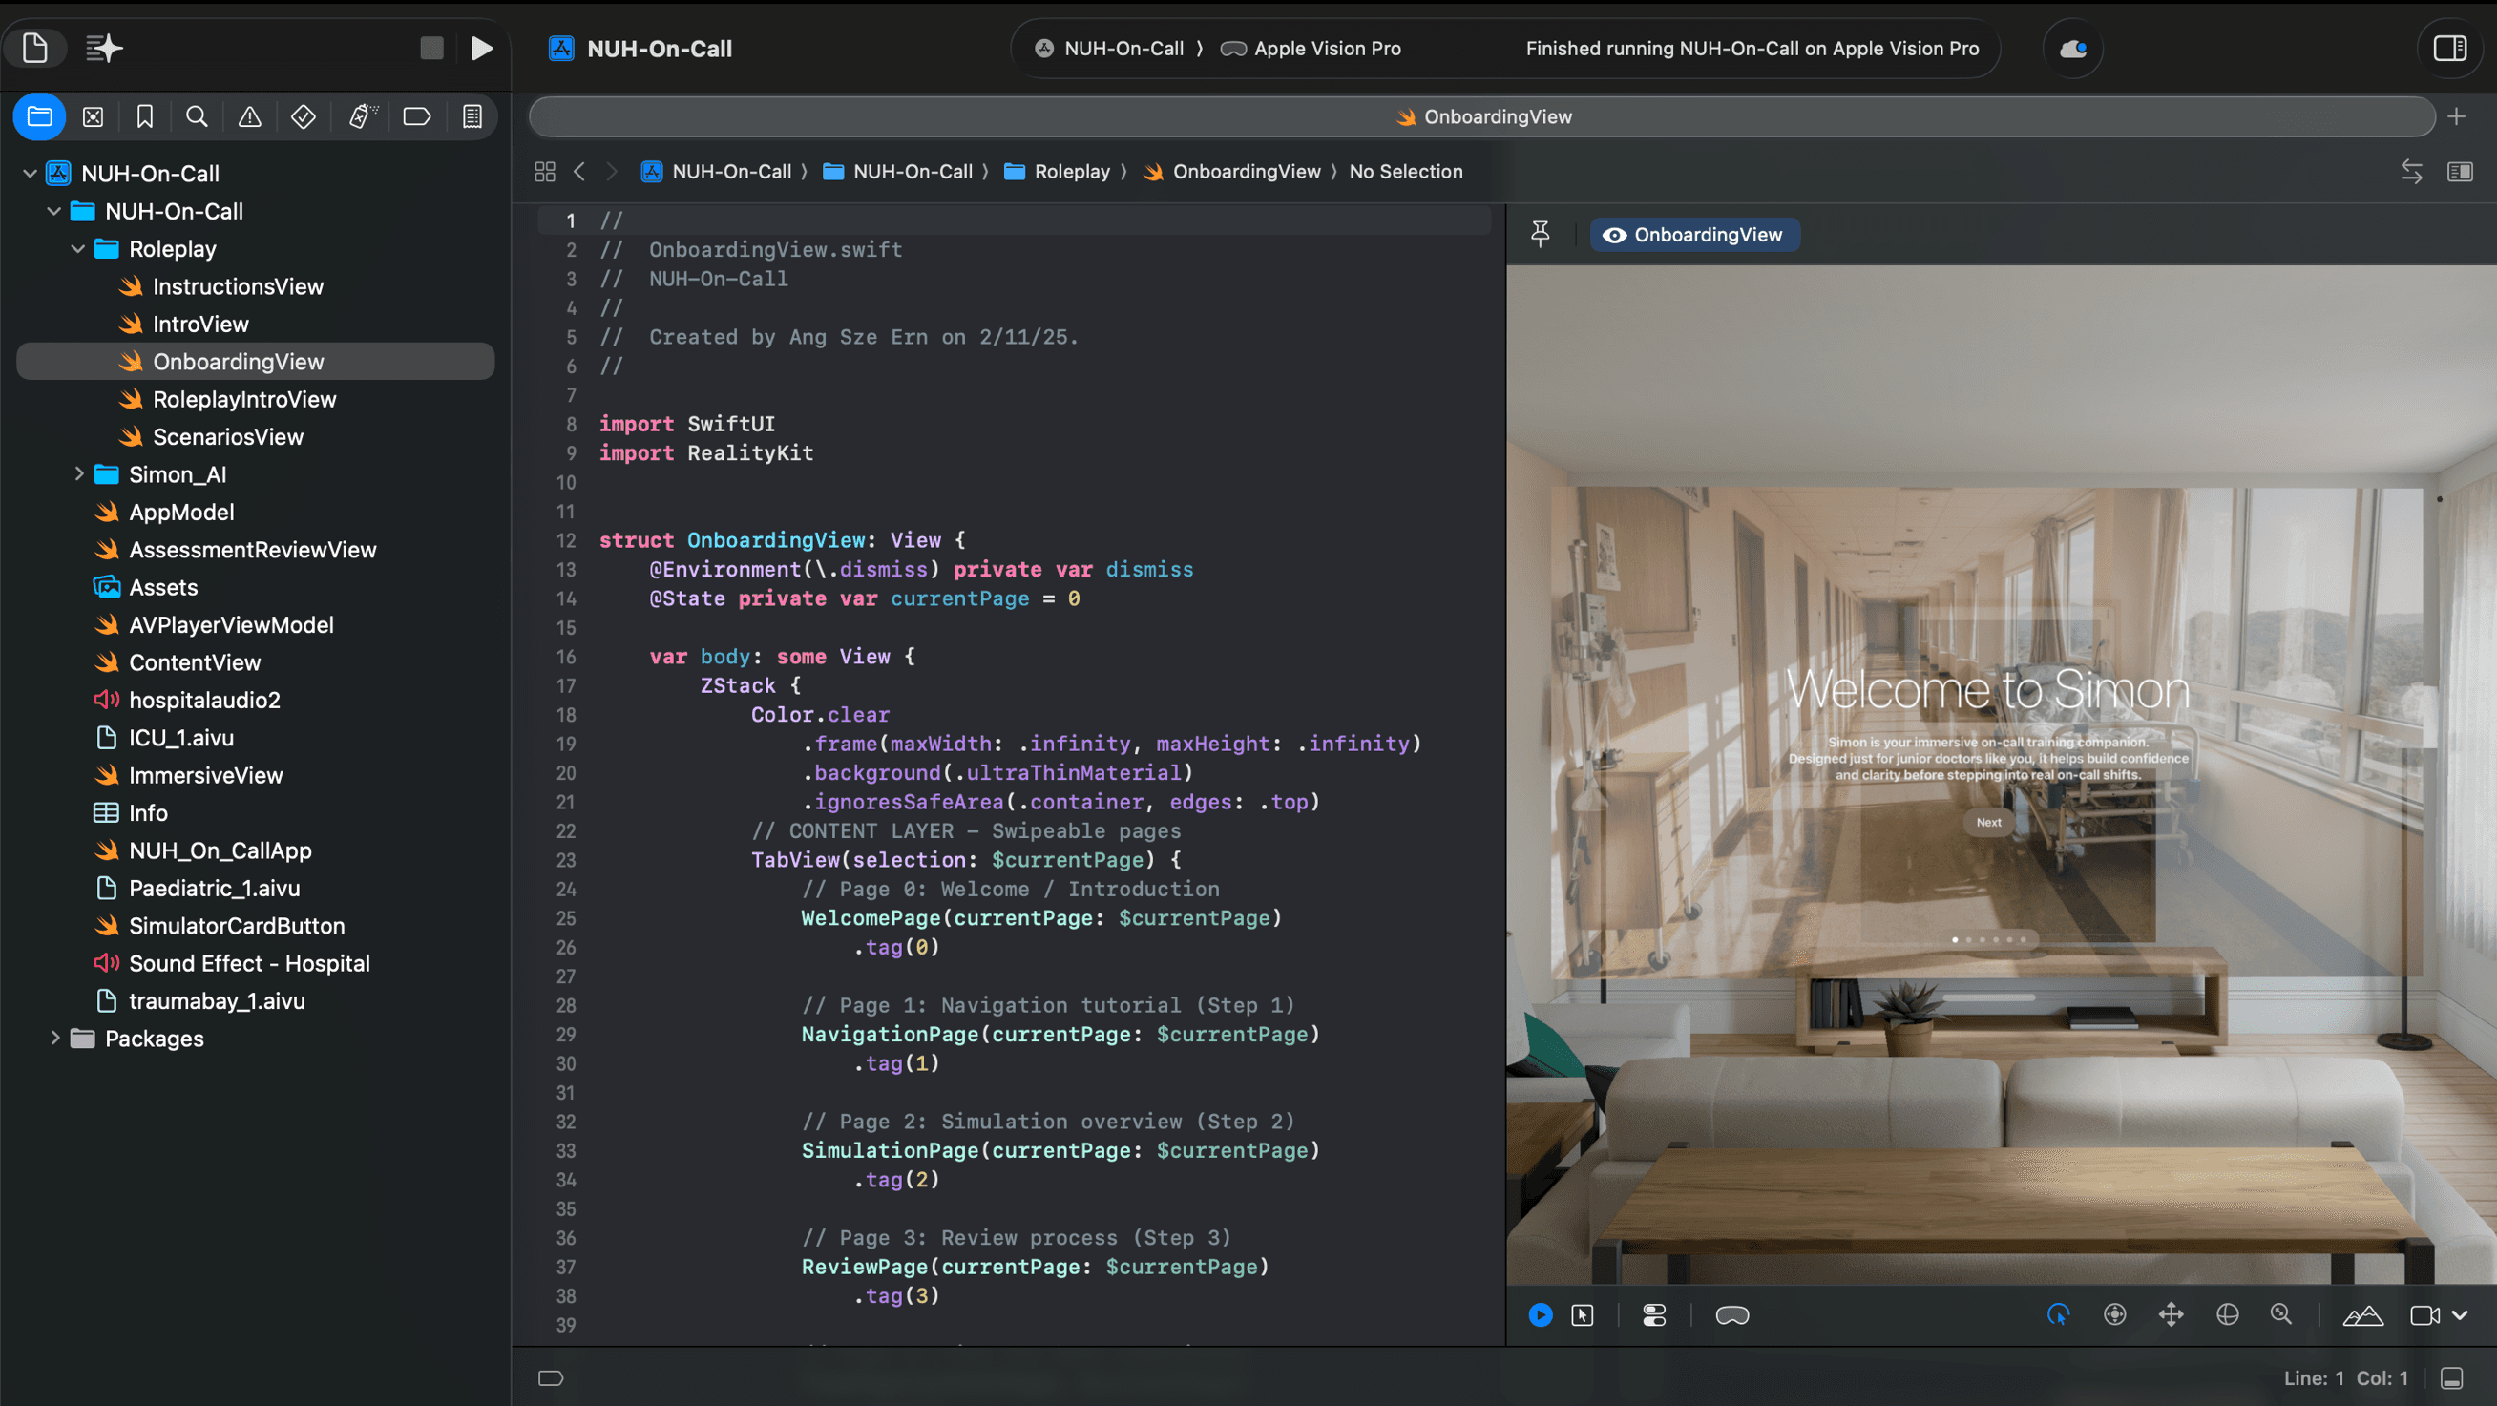
Task: Click the OnboardingView preview button
Action: tap(1694, 235)
